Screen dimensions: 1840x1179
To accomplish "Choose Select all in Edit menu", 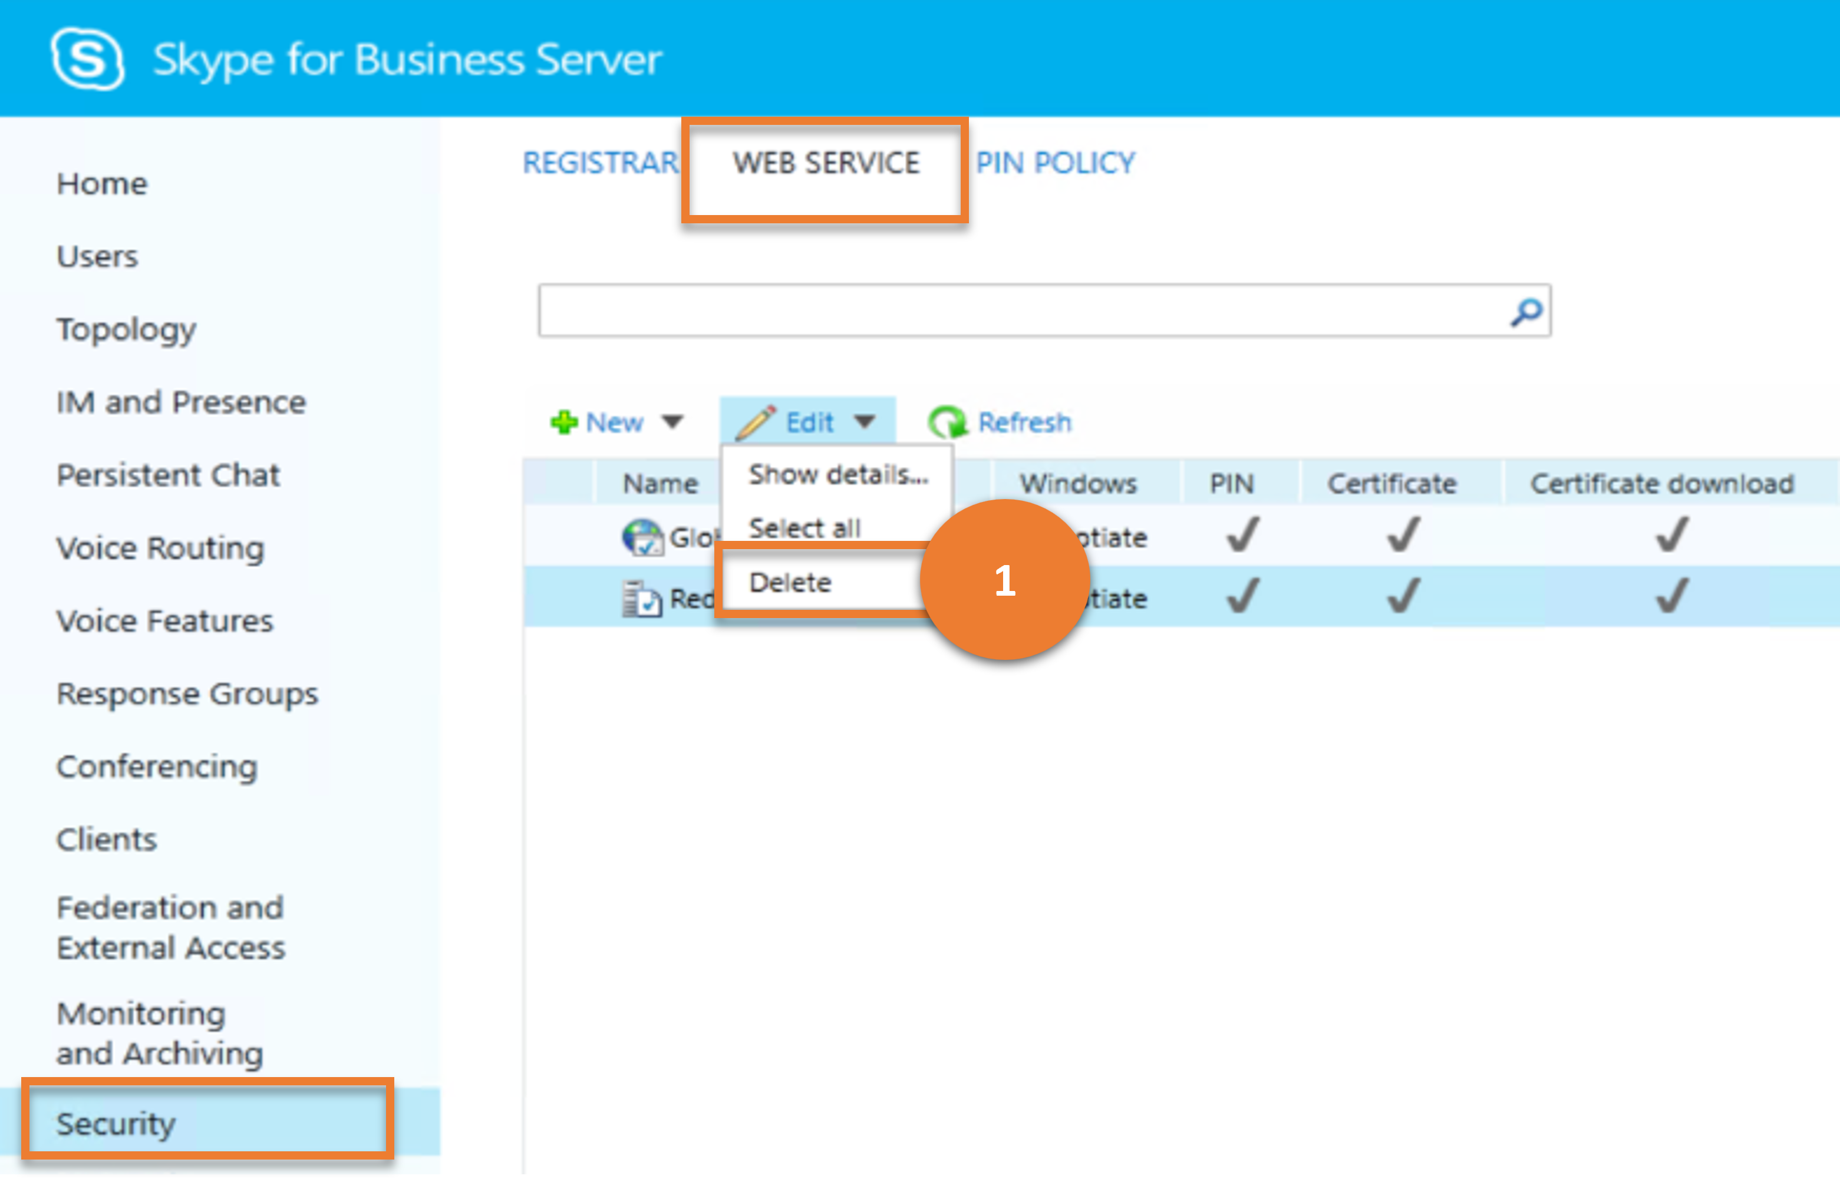I will tap(804, 529).
